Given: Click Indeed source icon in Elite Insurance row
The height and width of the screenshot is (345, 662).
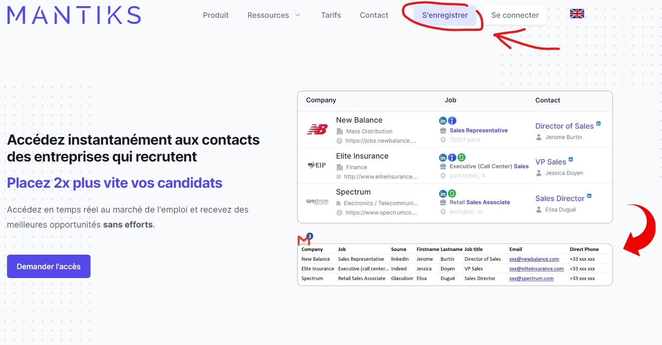Looking at the screenshot, I should [452, 157].
